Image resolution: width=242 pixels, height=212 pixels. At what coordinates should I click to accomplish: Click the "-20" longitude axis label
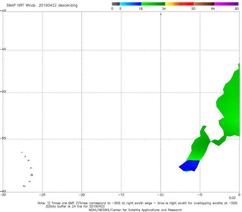pyautogui.click(x=81, y=195)
